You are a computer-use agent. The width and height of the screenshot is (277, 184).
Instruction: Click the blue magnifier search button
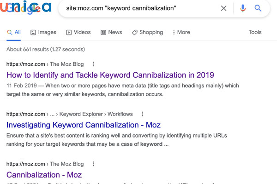pyautogui.click(x=258, y=8)
